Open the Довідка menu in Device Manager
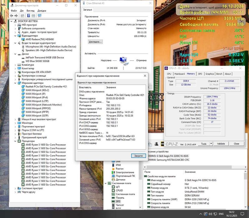This screenshot has height=218, width=249. tap(42, 11)
